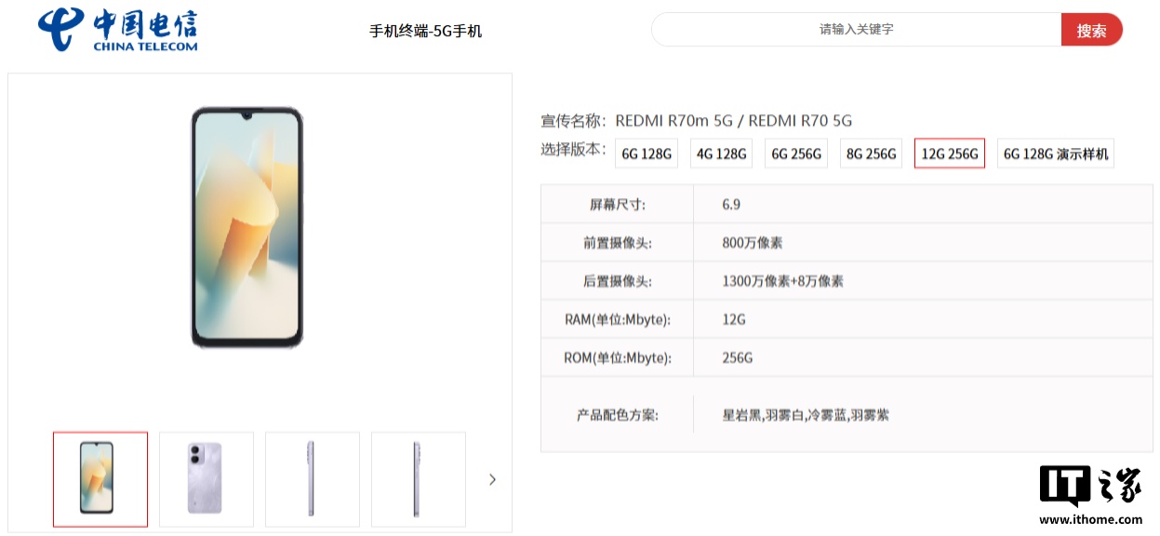
Task: Click the red 搜索 search button
Action: 1091,30
